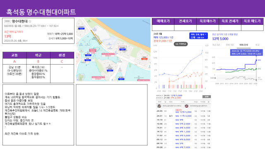Viewport: 265px width, 149px height.
Task: Select the 매매/전세 tab
Action: [243, 45]
